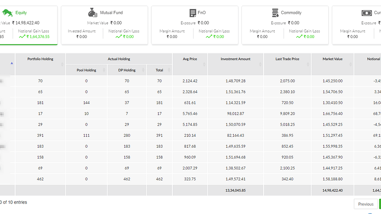Viewport: 381px width, 214px height.
Task: Click the entries count text
Action: point(14,202)
